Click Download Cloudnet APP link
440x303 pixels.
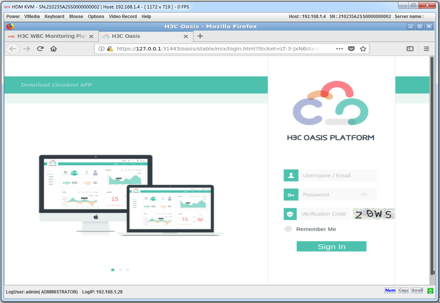tap(56, 85)
